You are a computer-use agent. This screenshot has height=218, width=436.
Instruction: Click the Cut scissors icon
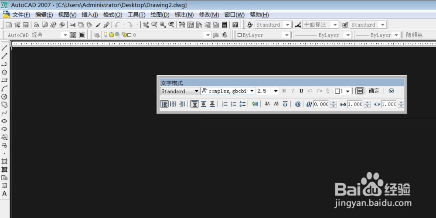73,25
